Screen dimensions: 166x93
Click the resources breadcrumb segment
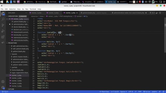(x=34, y=16)
